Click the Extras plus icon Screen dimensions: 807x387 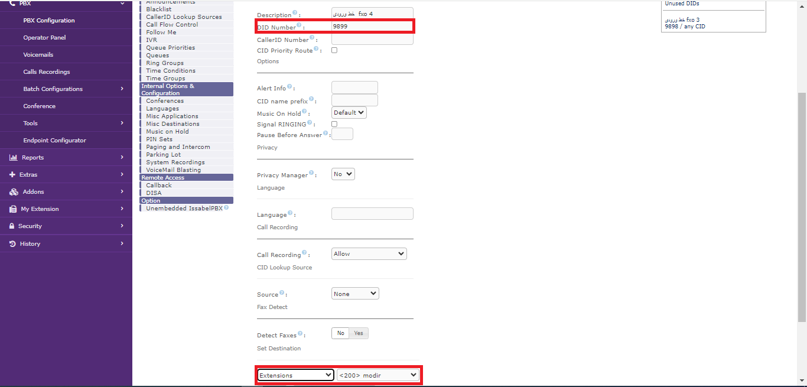point(13,175)
